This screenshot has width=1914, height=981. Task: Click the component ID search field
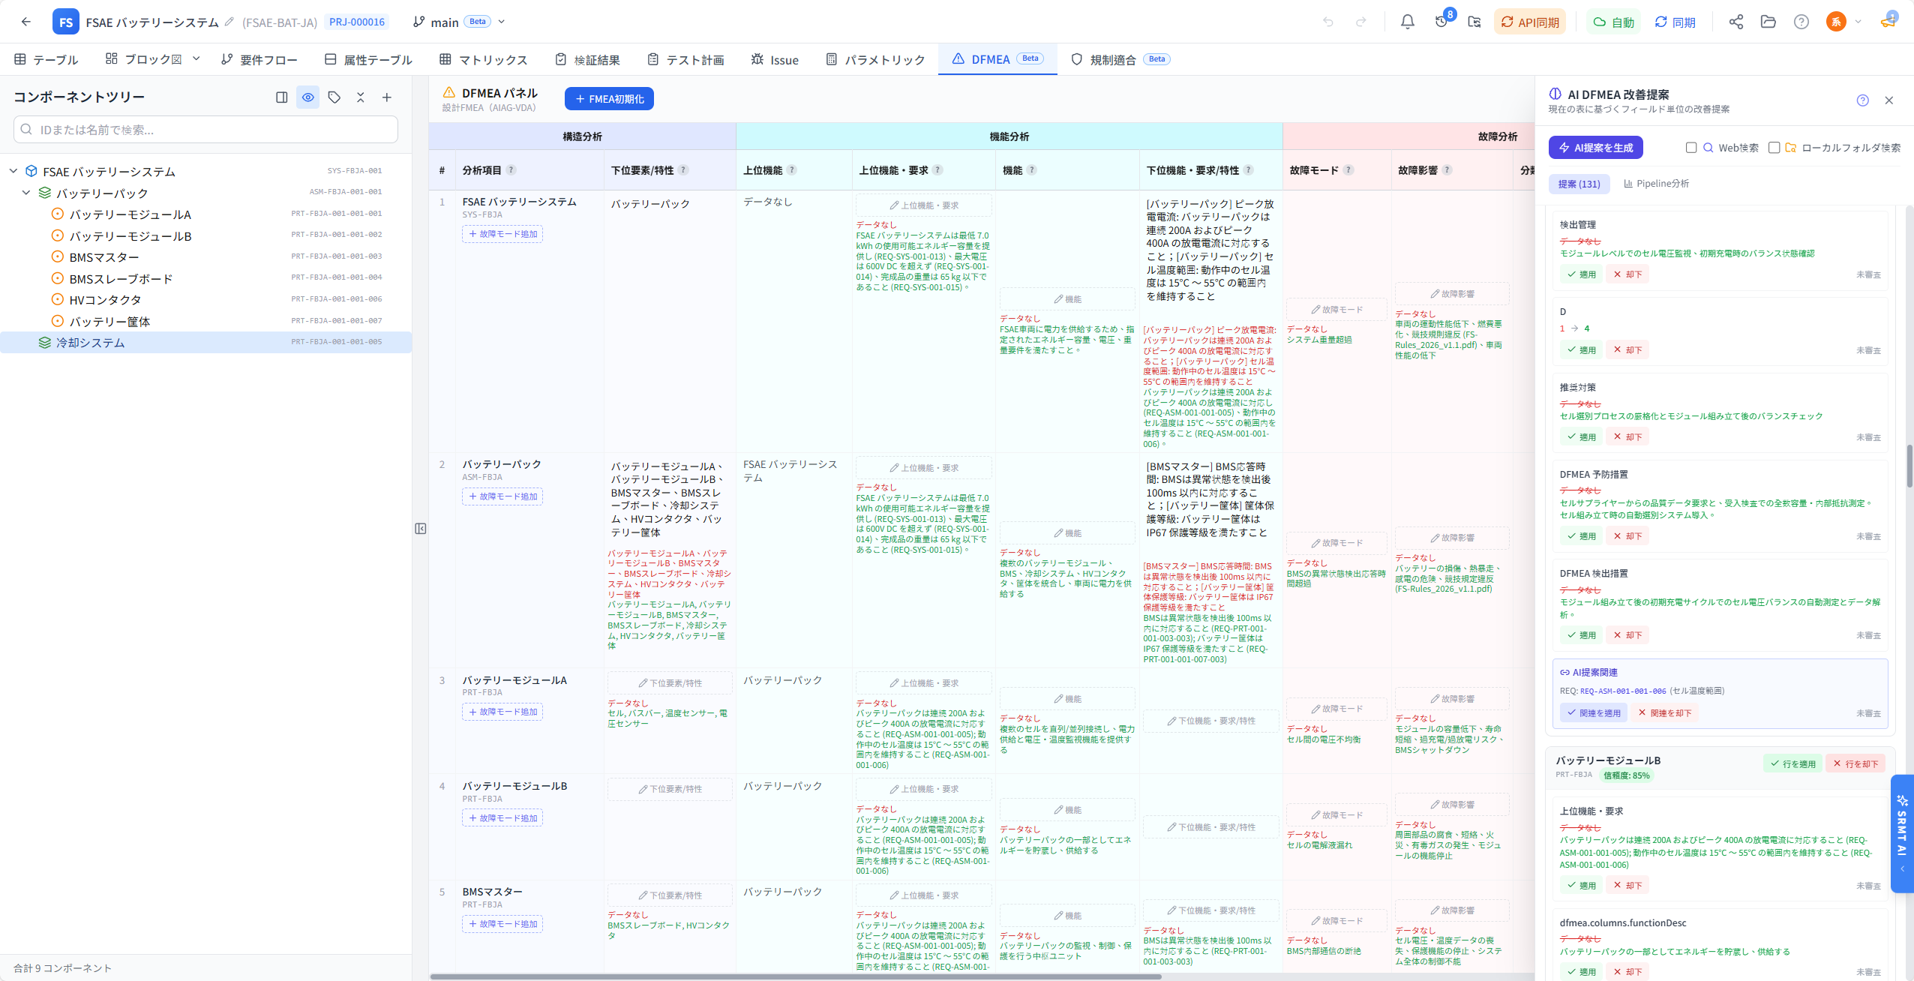206,130
